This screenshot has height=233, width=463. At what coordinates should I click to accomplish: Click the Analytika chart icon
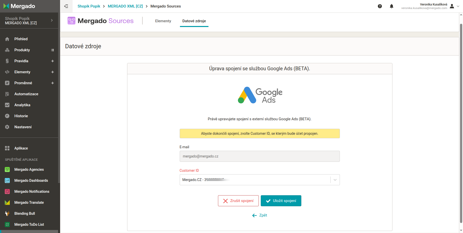tap(7, 105)
